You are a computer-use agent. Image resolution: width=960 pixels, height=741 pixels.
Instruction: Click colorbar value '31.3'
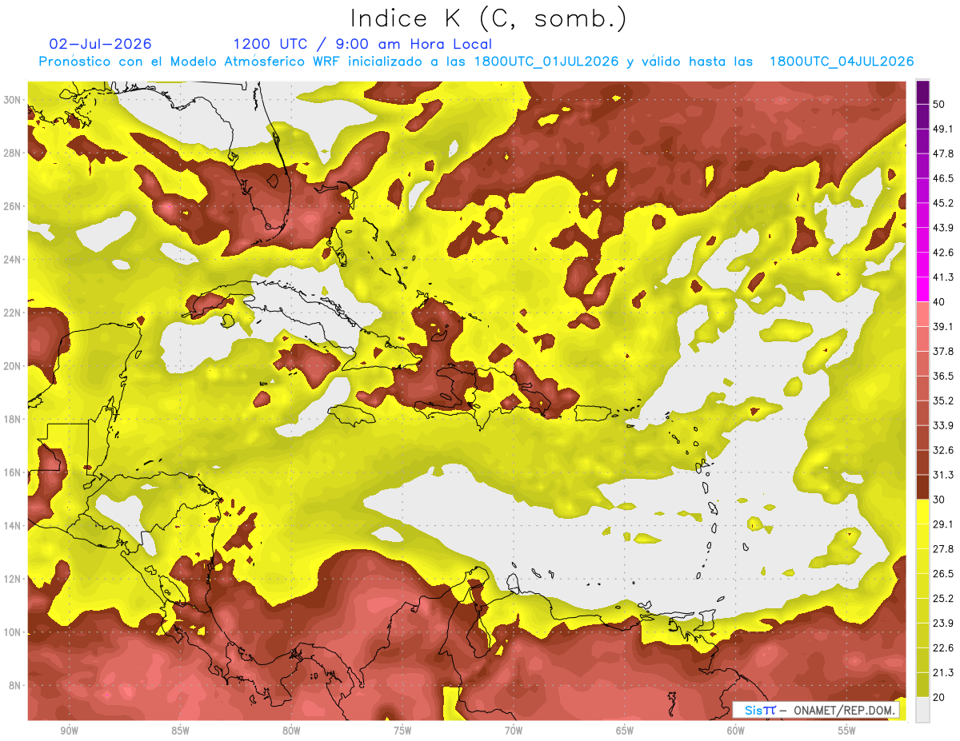click(943, 475)
